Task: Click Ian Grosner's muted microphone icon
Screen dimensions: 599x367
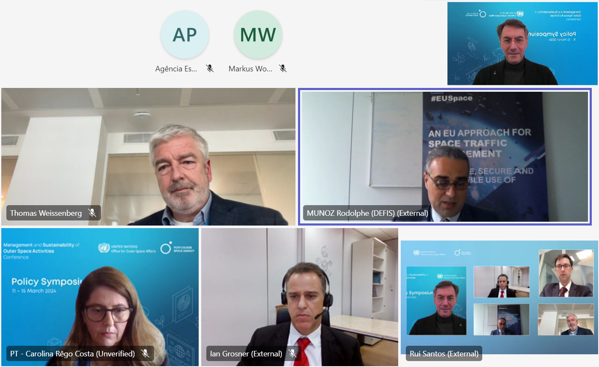Action: (x=292, y=353)
